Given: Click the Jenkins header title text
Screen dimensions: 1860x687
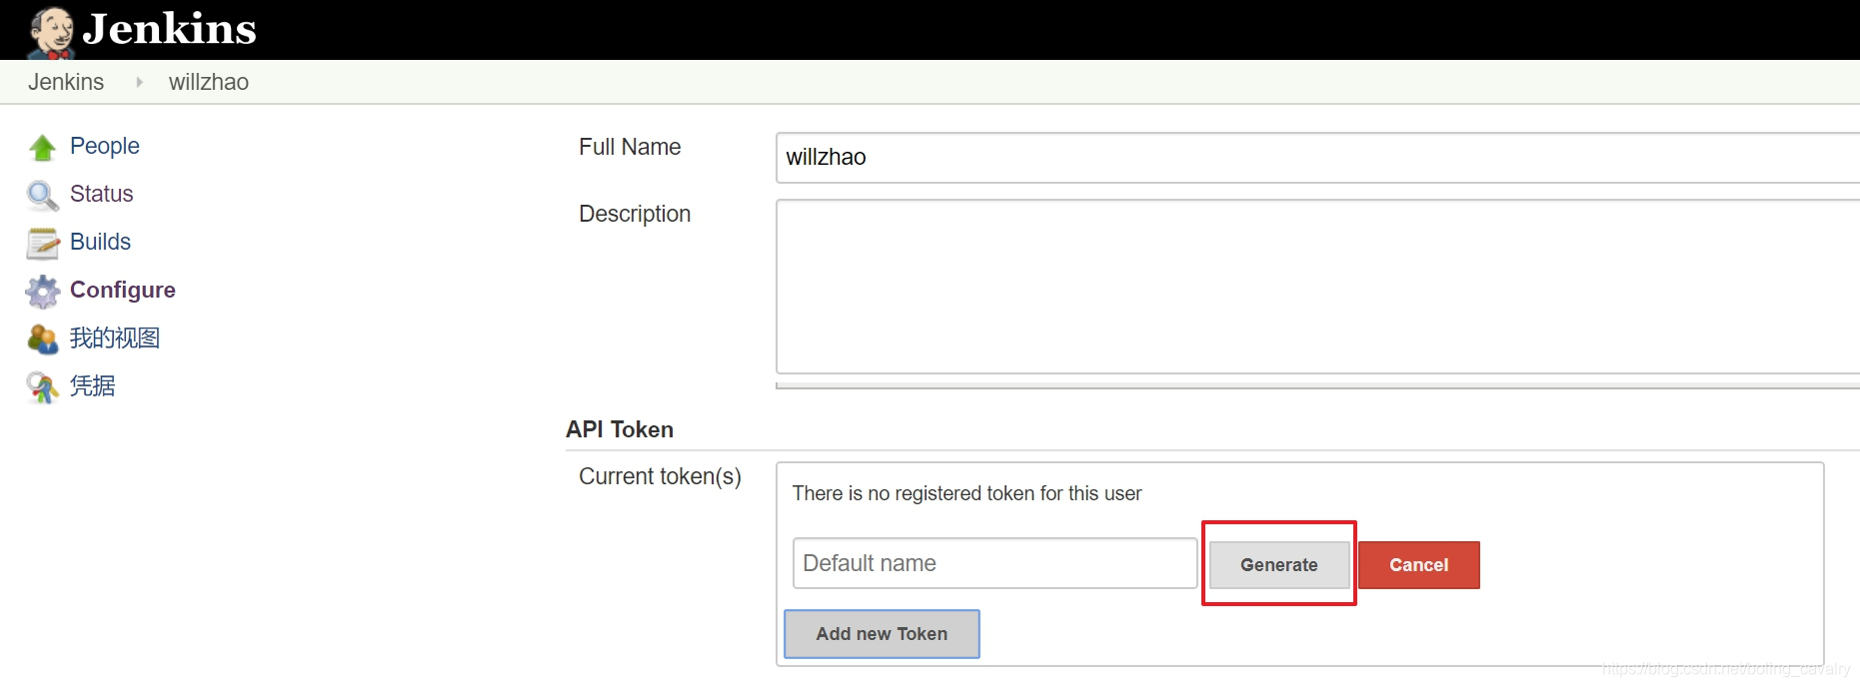Looking at the screenshot, I should (x=169, y=29).
